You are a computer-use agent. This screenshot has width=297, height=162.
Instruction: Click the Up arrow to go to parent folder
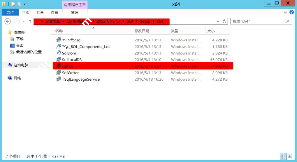(x=30, y=21)
